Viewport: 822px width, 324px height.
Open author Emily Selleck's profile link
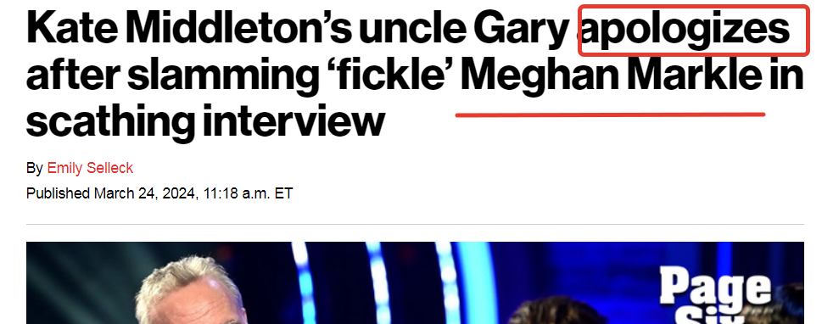click(90, 168)
